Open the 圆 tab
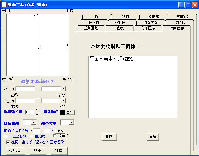The image size is (199, 156). point(97,16)
